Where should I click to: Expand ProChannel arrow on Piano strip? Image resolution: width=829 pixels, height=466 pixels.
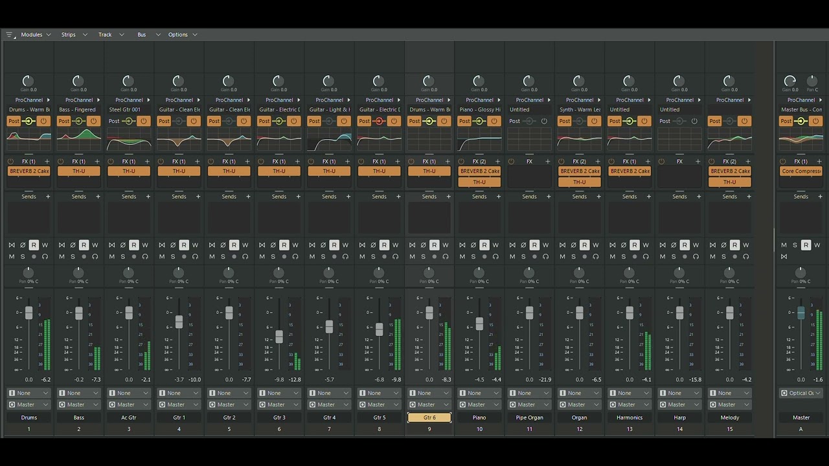click(x=499, y=100)
